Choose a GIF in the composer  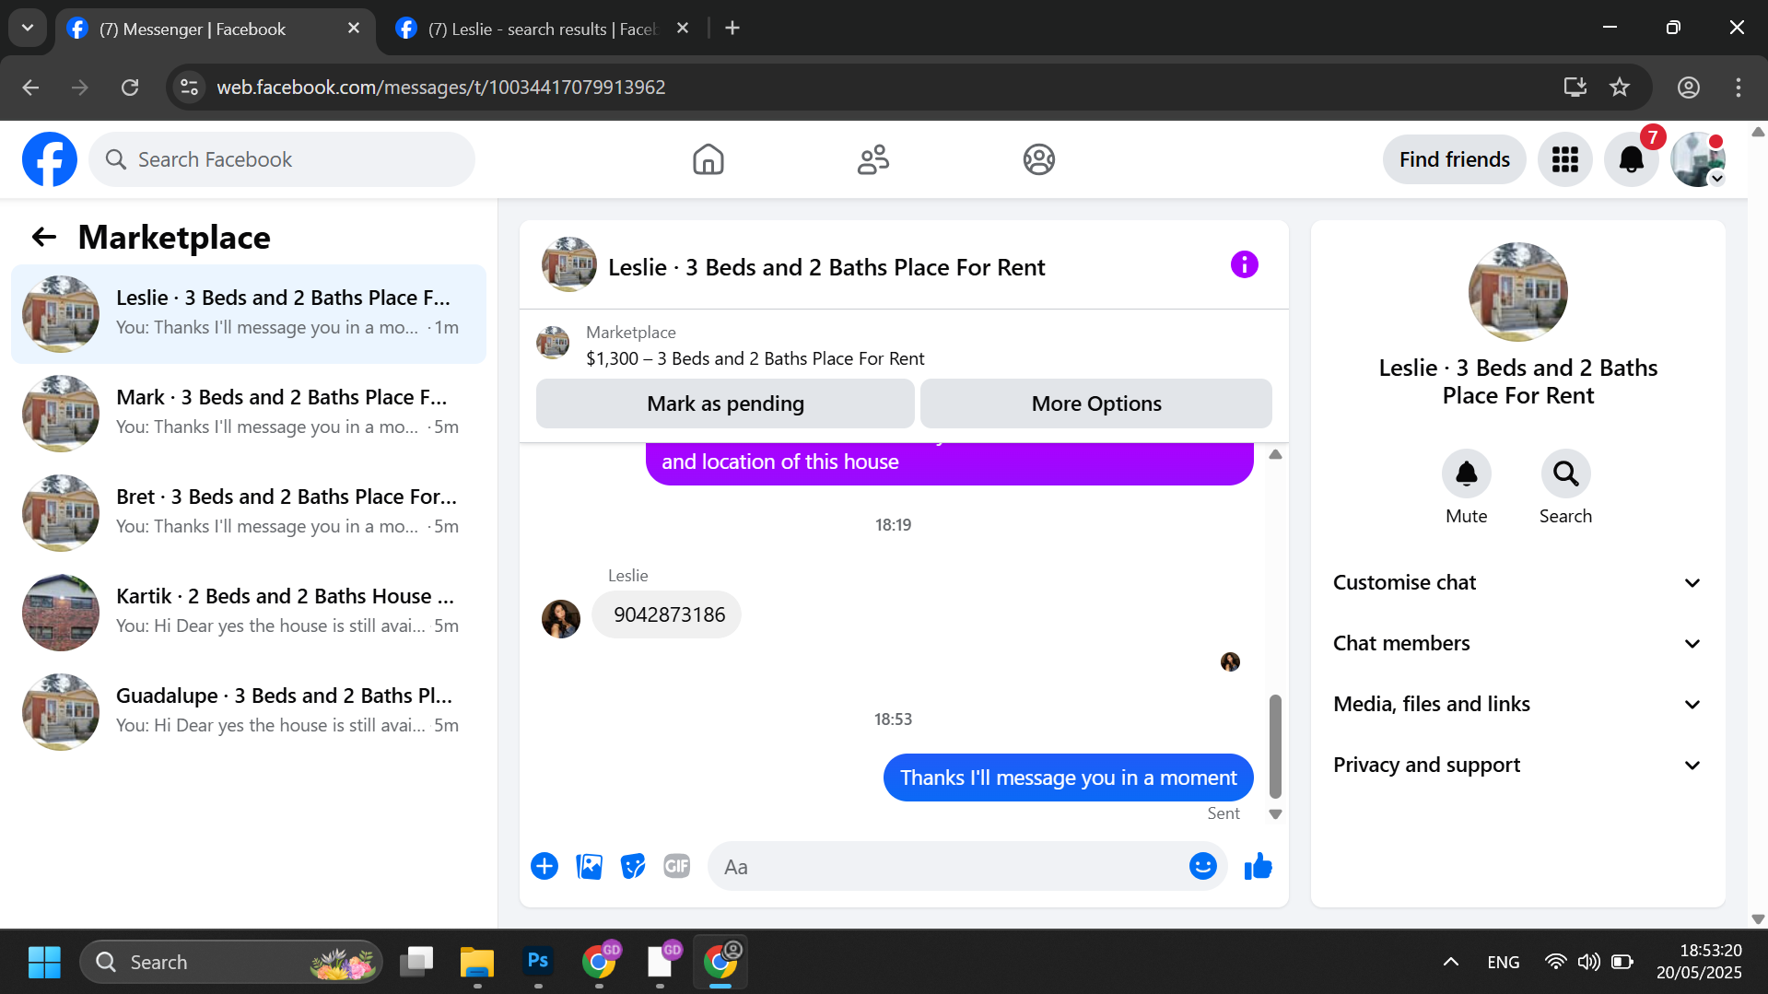[677, 866]
